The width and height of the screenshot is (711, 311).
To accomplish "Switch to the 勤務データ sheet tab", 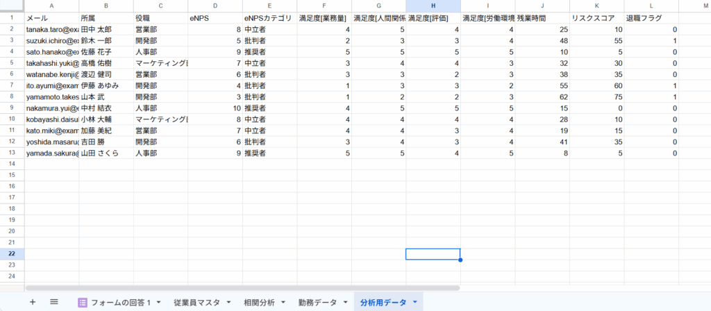I will tap(317, 303).
